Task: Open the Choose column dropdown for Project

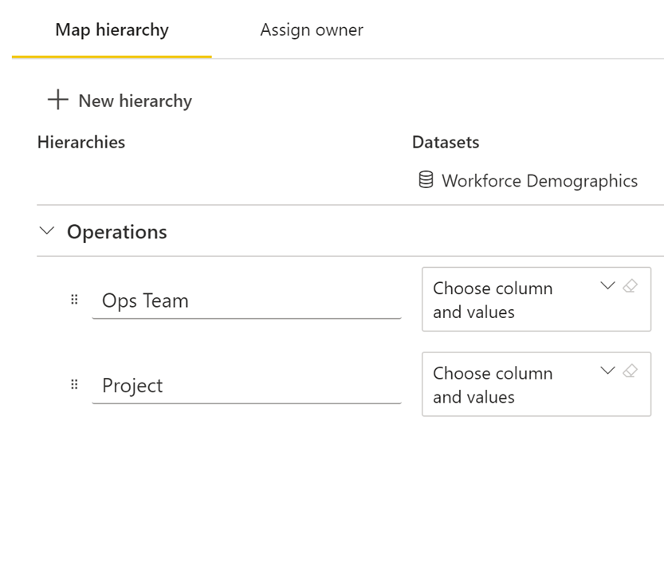Action: tap(607, 371)
